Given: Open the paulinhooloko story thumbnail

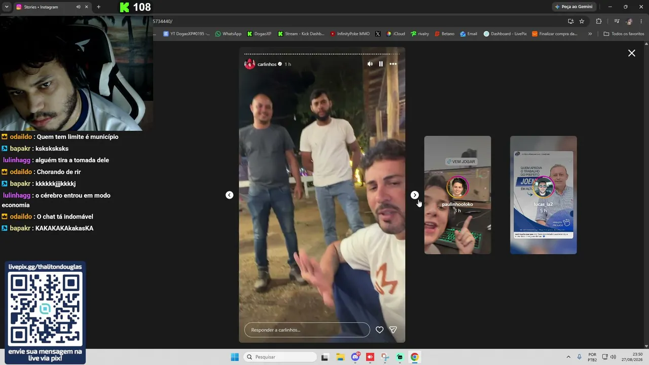Looking at the screenshot, I should click(457, 195).
